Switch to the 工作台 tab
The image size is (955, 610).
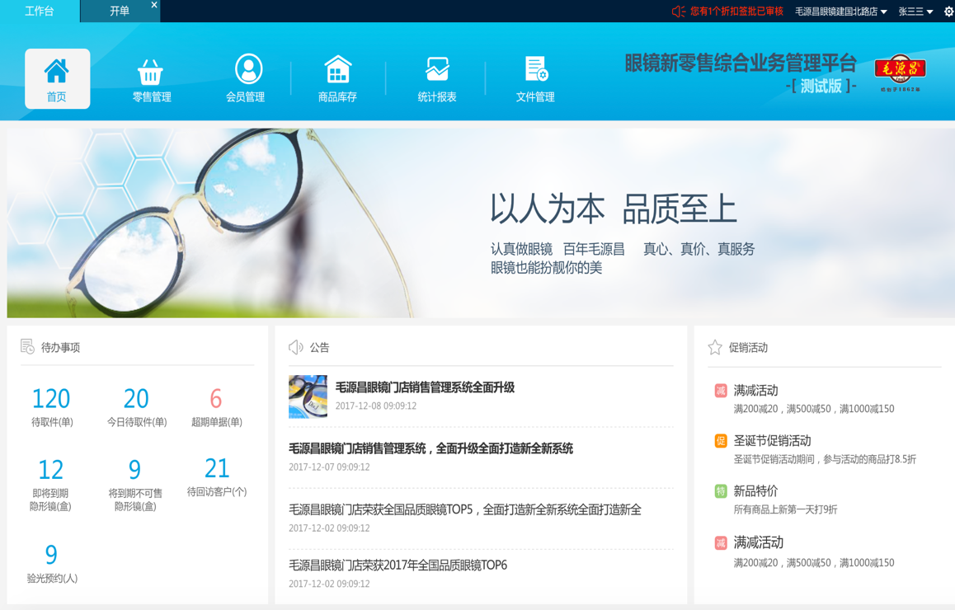(x=40, y=11)
